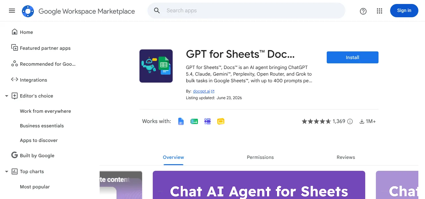
Task: Open the hamburger main menu
Action: (12, 11)
